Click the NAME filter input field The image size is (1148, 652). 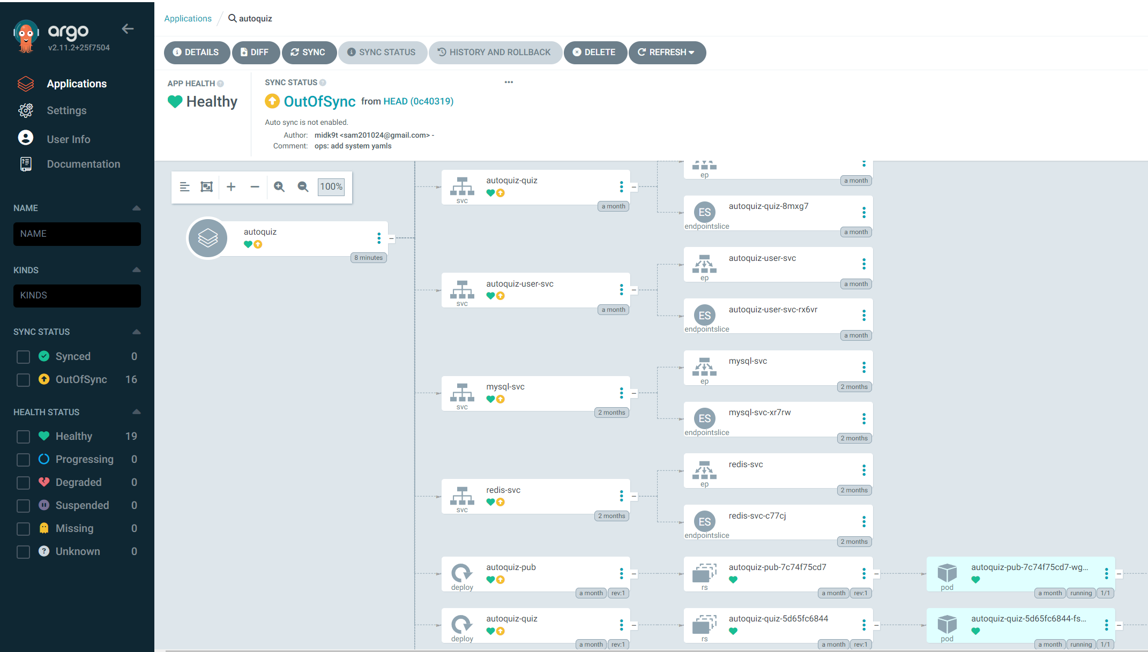point(77,234)
